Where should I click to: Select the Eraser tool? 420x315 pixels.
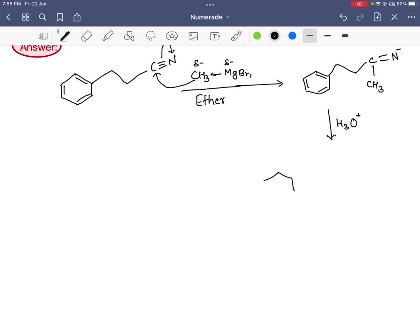(x=86, y=36)
